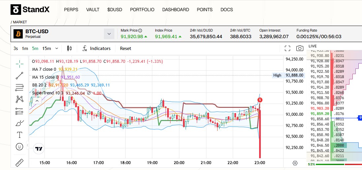The width and height of the screenshot is (362, 170).
Task: Open the long position forecasting tool
Action: 20,111
